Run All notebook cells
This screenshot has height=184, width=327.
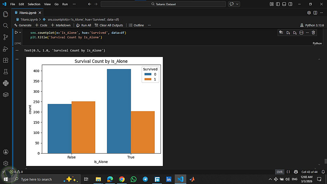coord(84,25)
